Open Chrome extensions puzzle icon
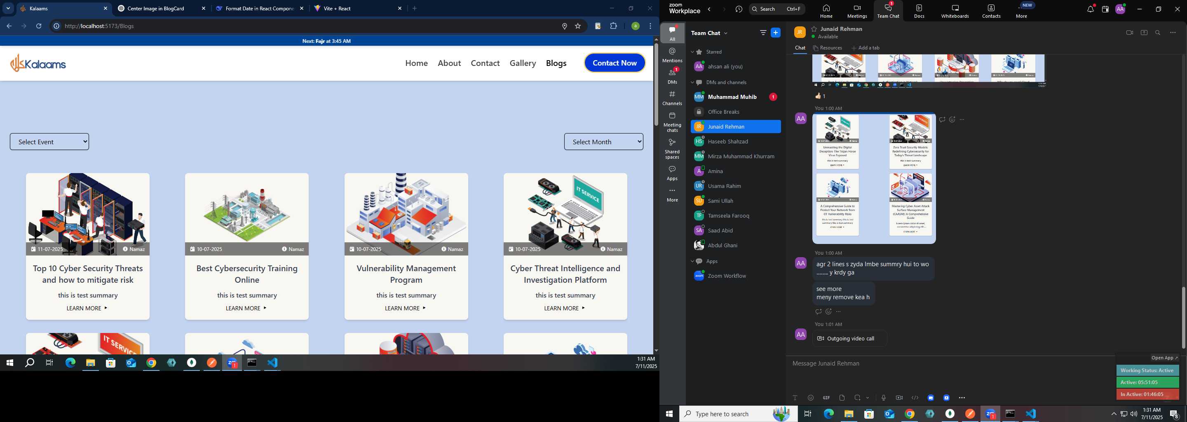Viewport: 1187px width, 422px height. 613,26
